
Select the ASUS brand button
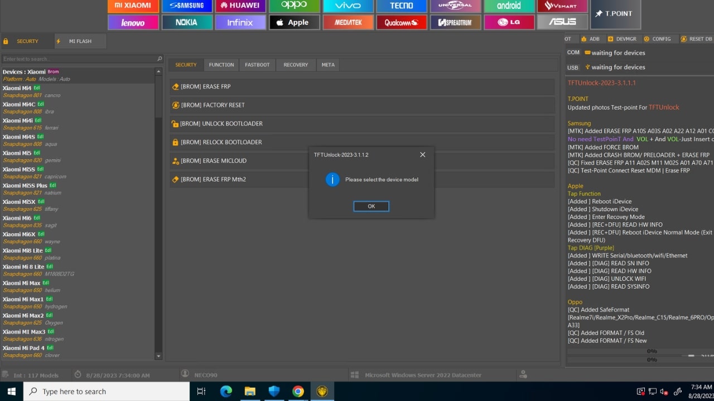click(562, 22)
